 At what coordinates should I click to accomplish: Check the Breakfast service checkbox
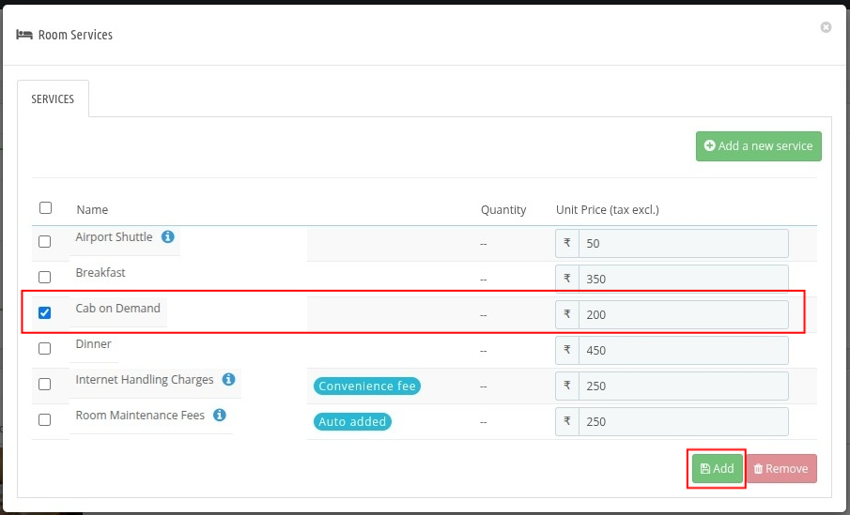(45, 278)
